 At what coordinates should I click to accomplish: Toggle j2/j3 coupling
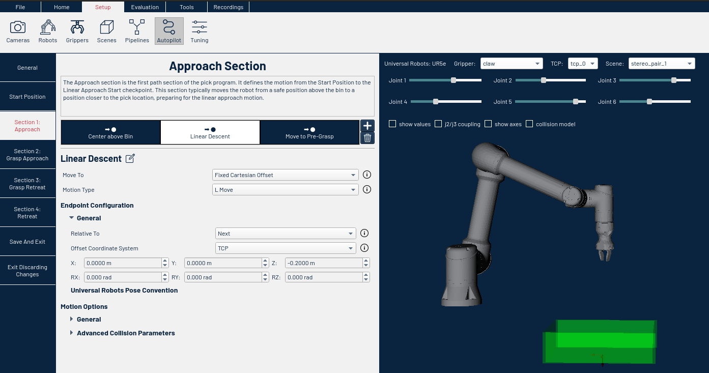coord(438,124)
